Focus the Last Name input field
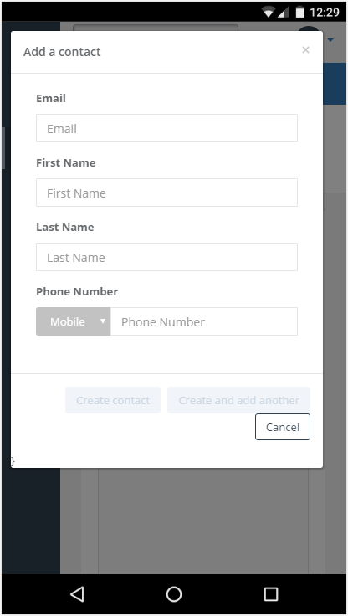The height and width of the screenshot is (616, 348). coord(167,257)
